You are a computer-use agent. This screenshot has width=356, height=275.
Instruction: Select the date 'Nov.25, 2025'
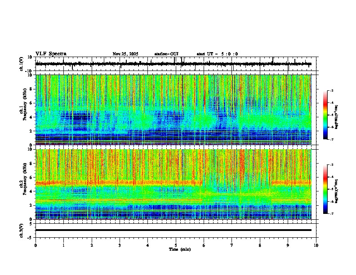tap(125, 54)
